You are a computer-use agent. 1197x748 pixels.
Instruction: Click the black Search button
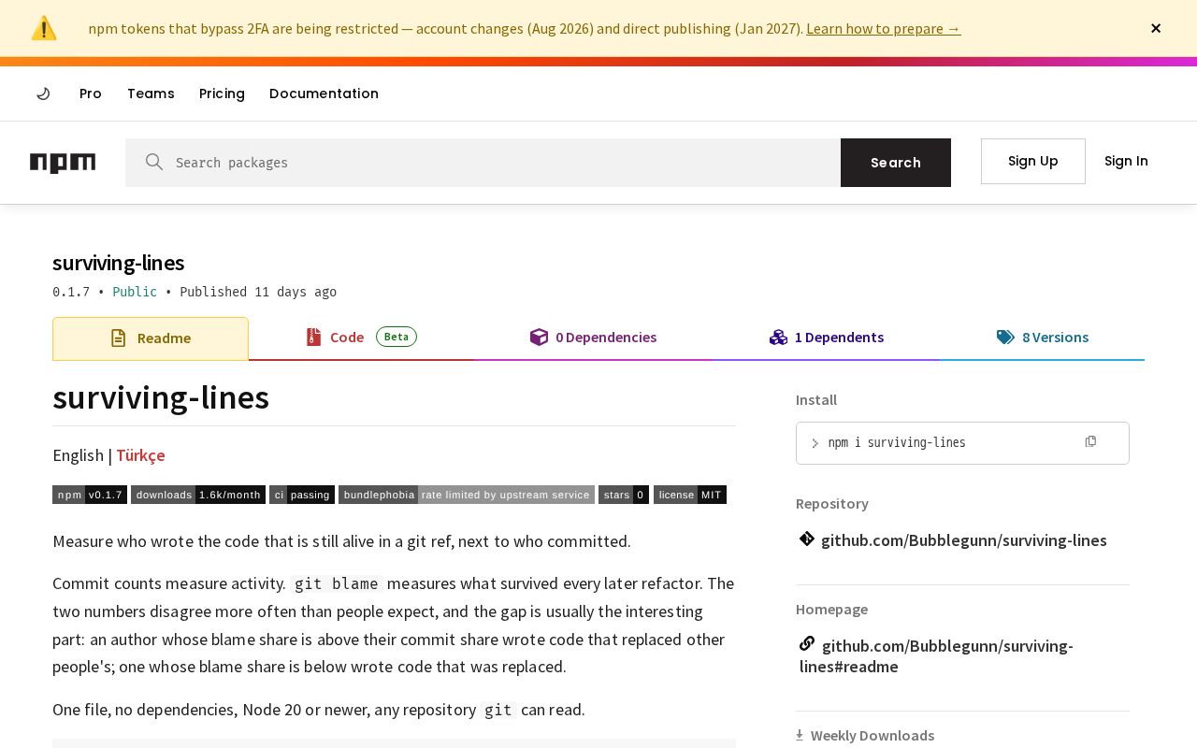point(896,163)
